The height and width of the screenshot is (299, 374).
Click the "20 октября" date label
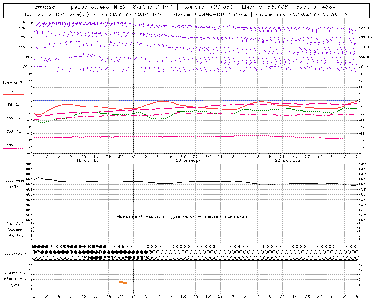pyautogui.click(x=288, y=161)
